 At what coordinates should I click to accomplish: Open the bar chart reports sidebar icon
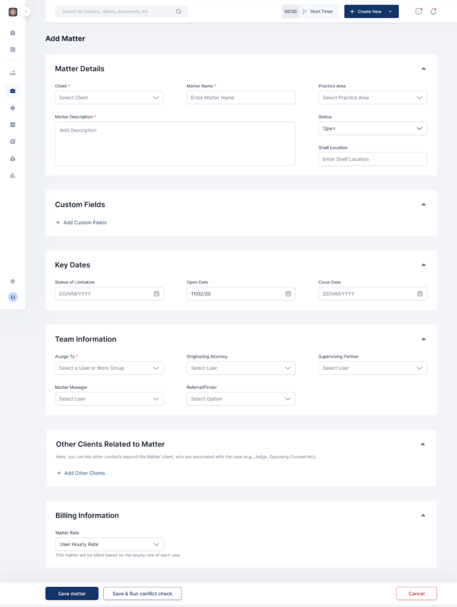coord(12,175)
